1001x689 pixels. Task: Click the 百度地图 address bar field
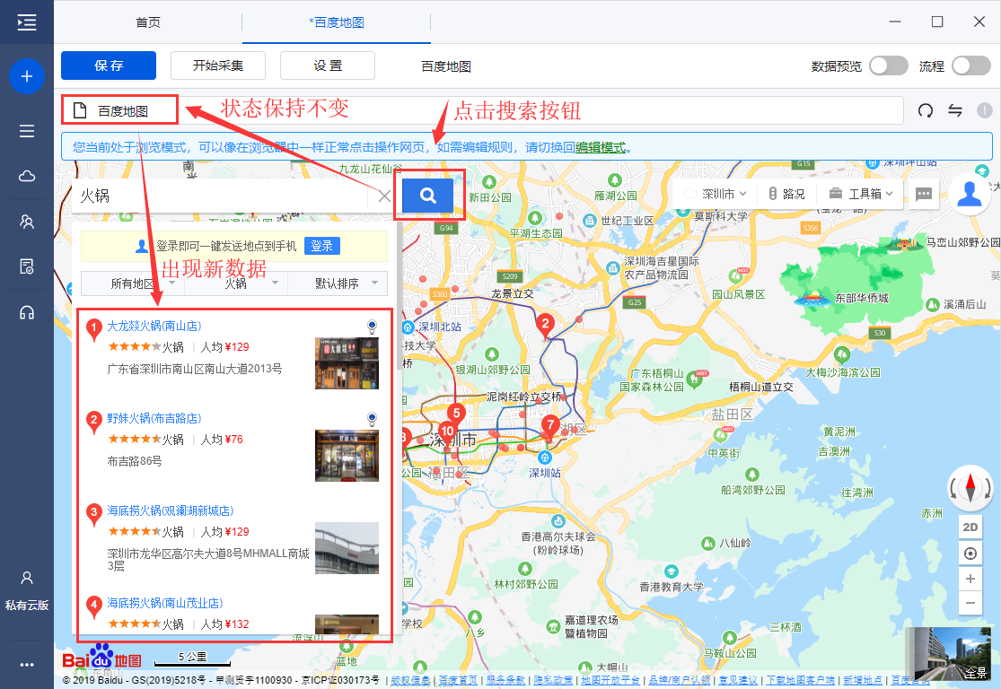[x=482, y=110]
